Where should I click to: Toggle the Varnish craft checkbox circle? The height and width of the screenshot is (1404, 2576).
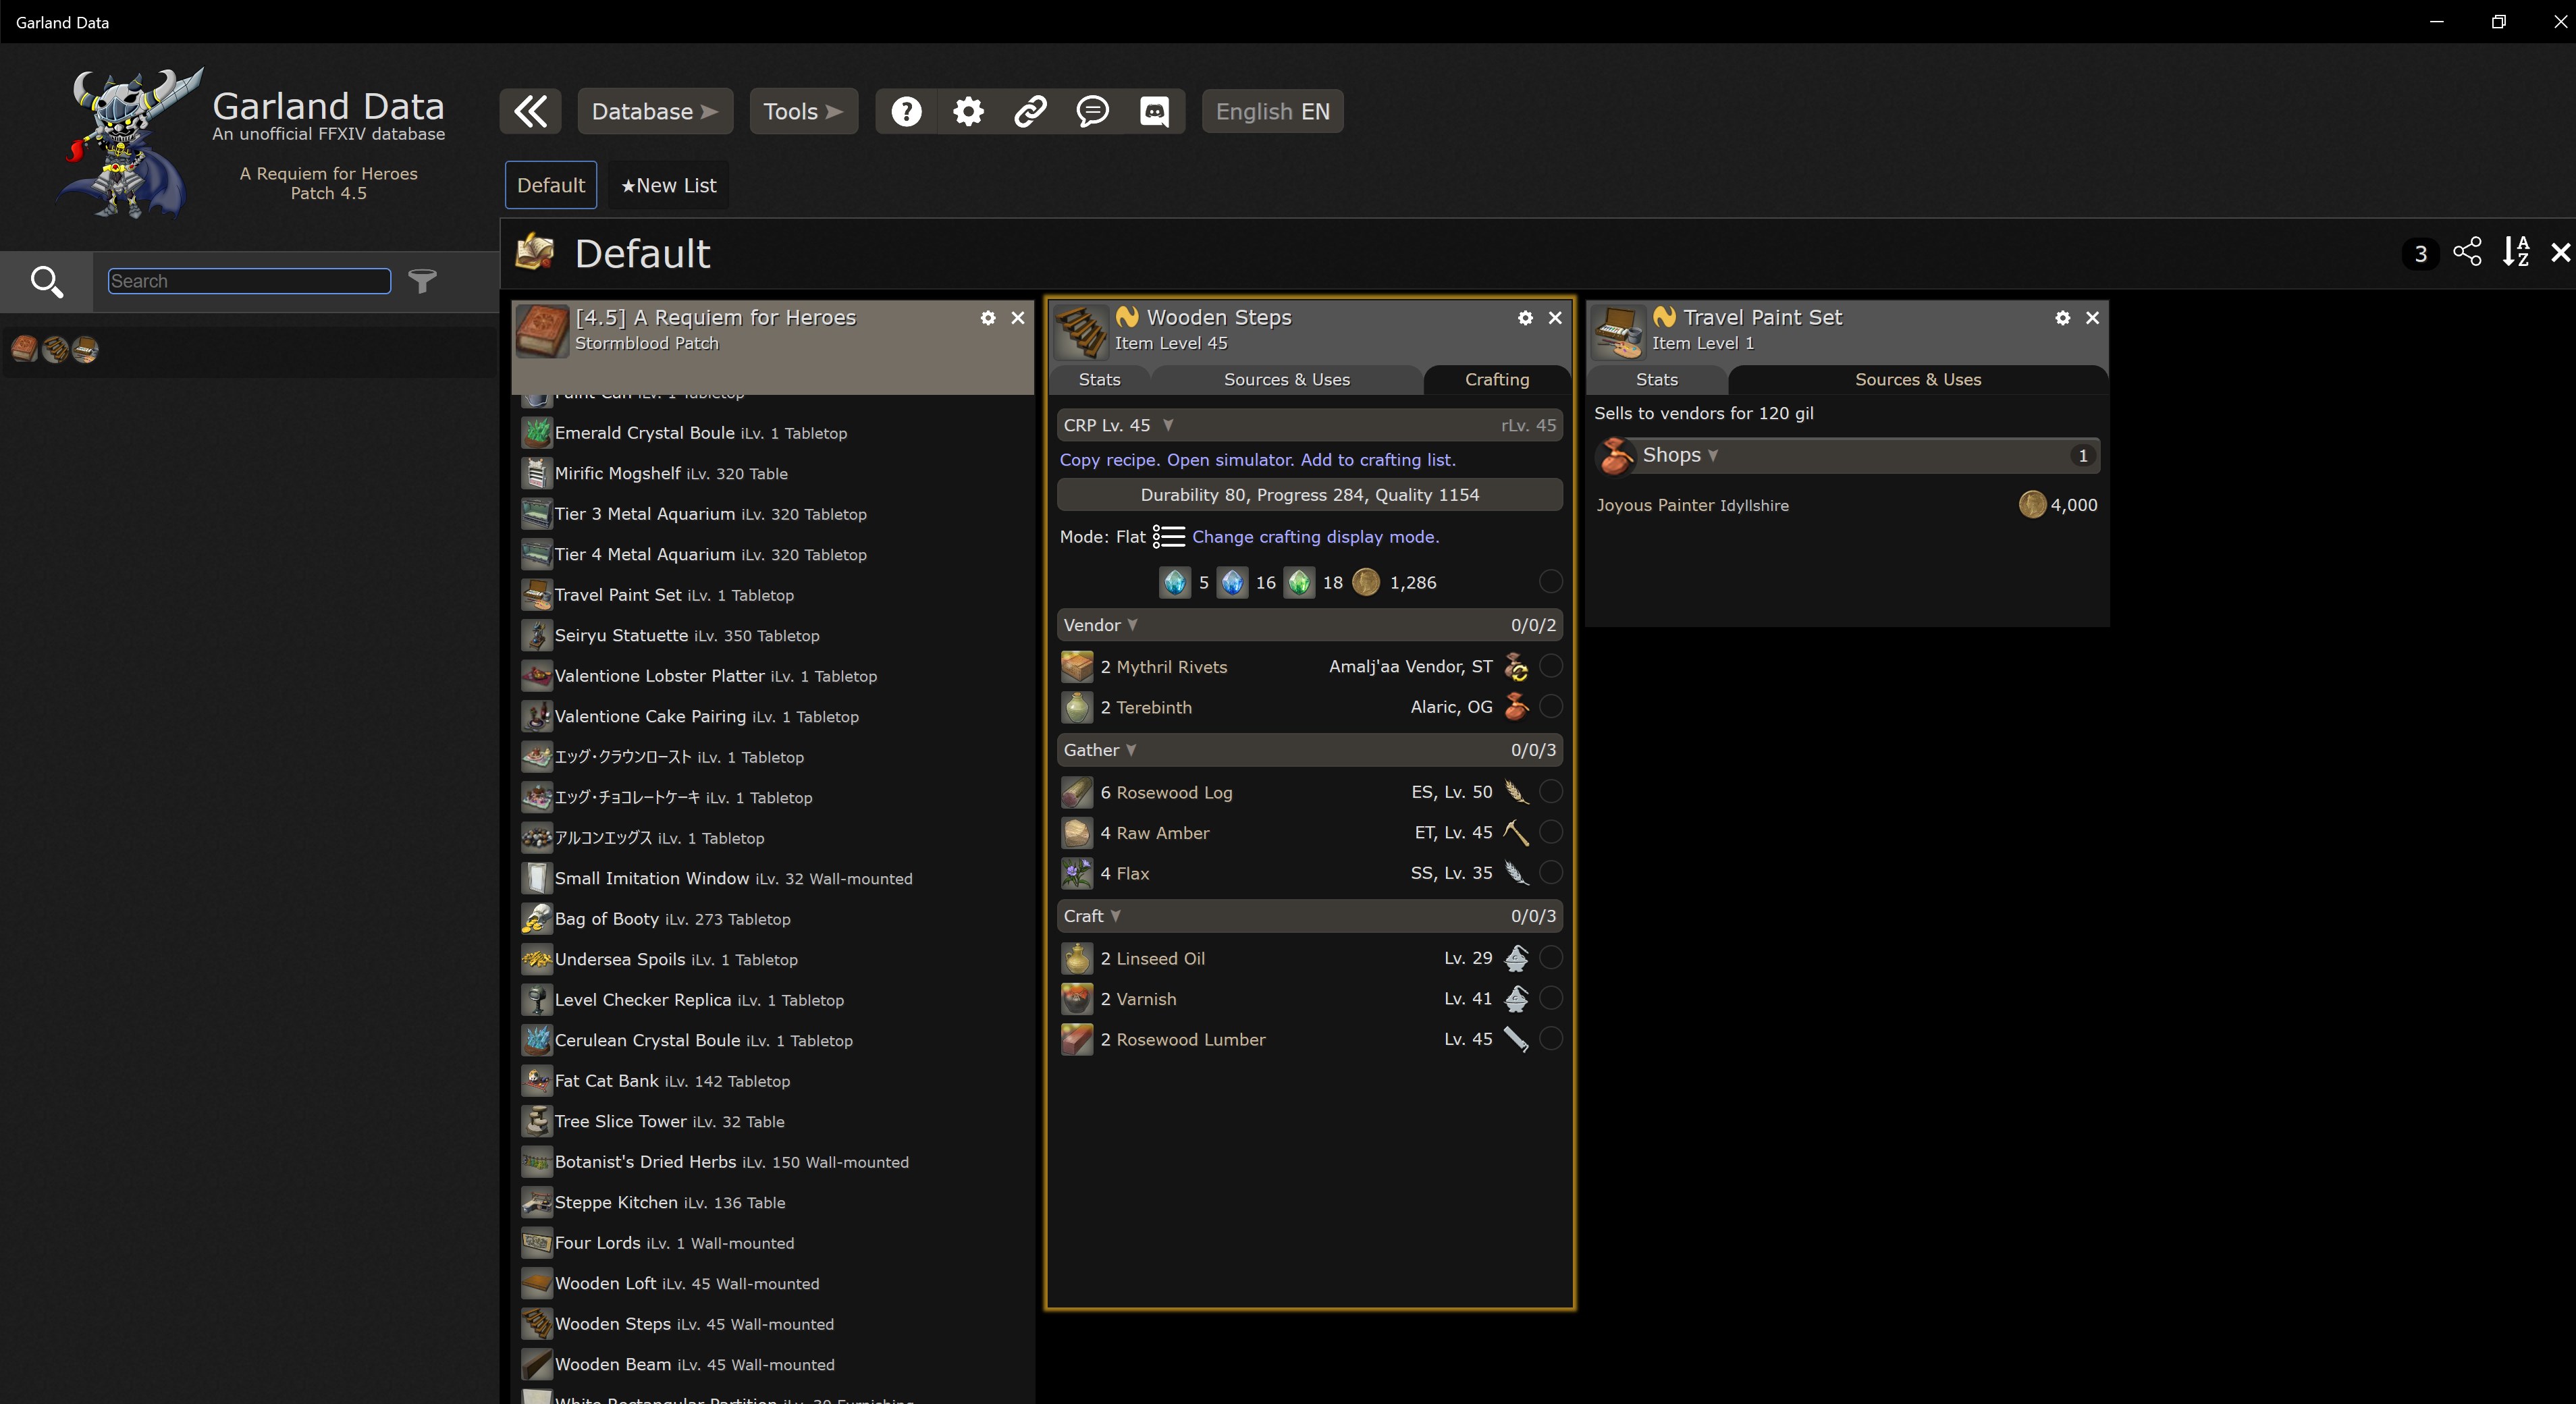[x=1550, y=998]
